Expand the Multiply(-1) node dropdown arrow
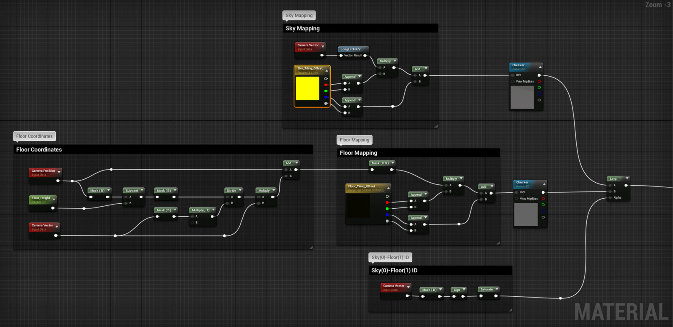The width and height of the screenshot is (673, 327). coord(213,210)
